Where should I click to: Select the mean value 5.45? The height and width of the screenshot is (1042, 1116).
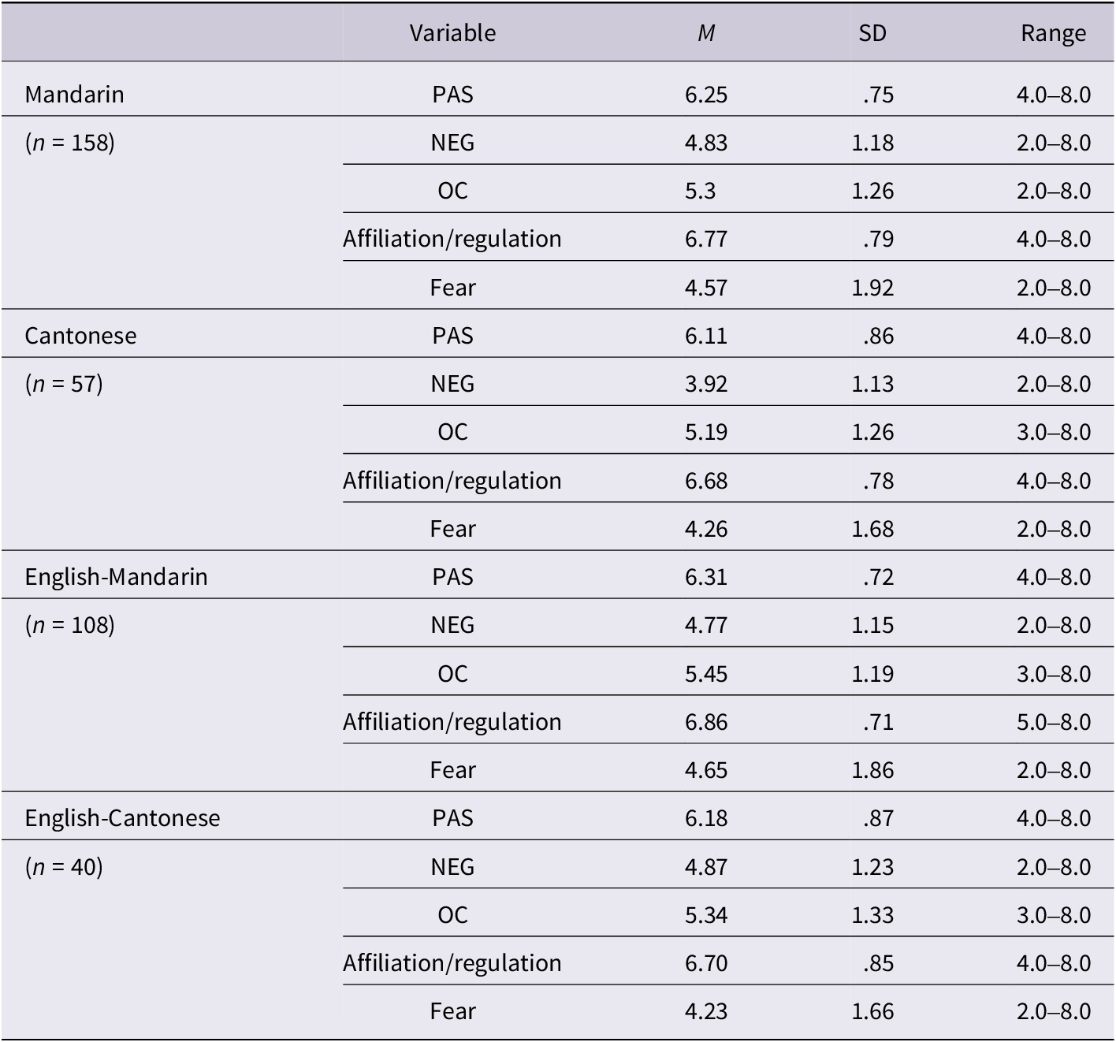(x=706, y=674)
